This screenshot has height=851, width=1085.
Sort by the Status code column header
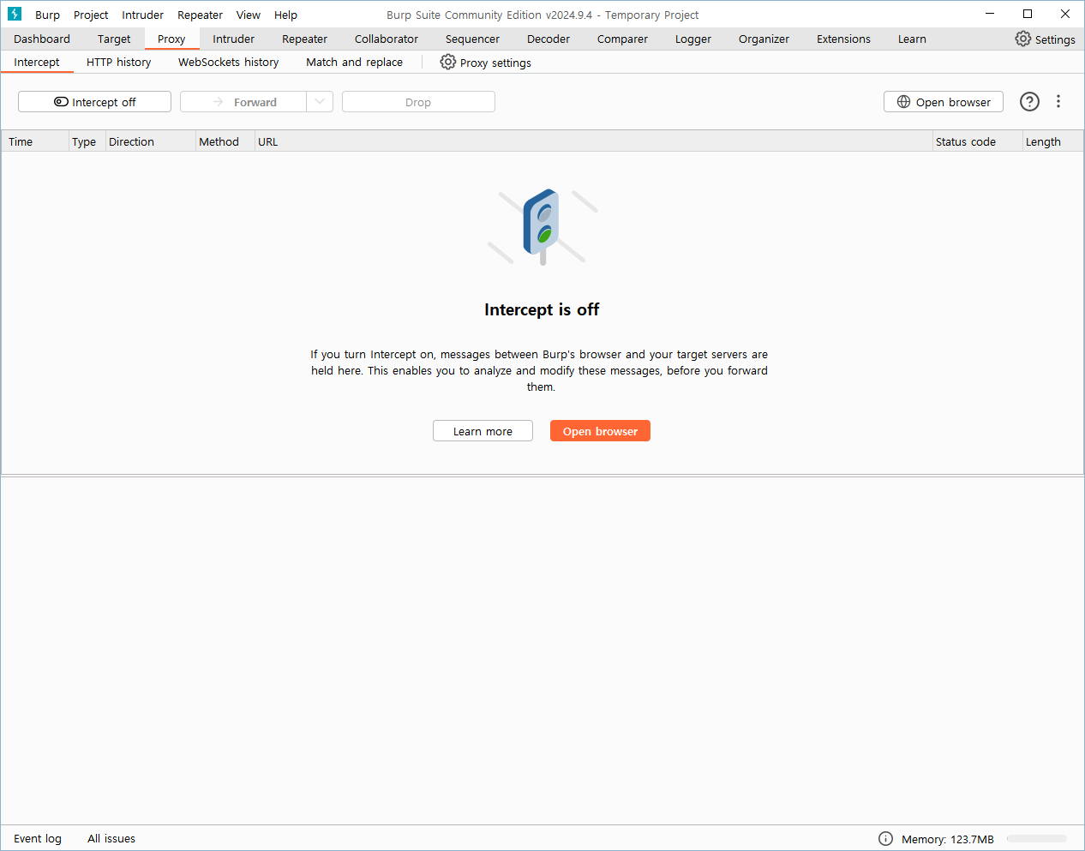977,141
